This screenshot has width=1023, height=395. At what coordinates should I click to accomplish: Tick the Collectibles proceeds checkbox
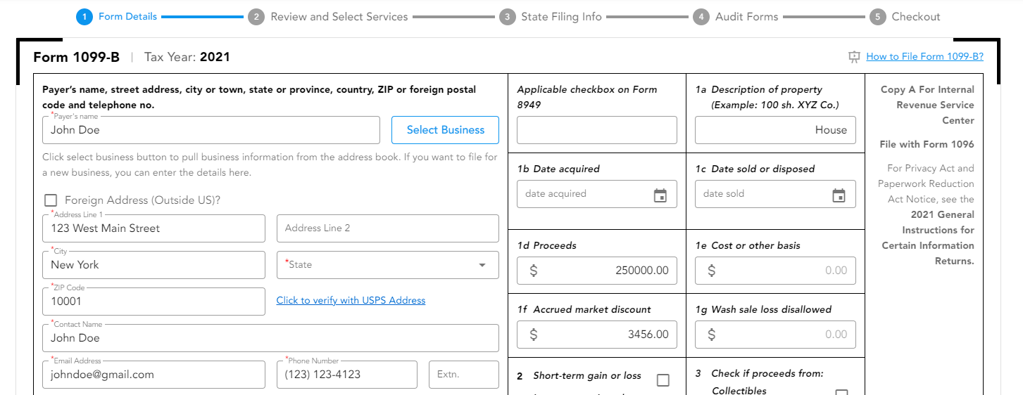pos(841,391)
